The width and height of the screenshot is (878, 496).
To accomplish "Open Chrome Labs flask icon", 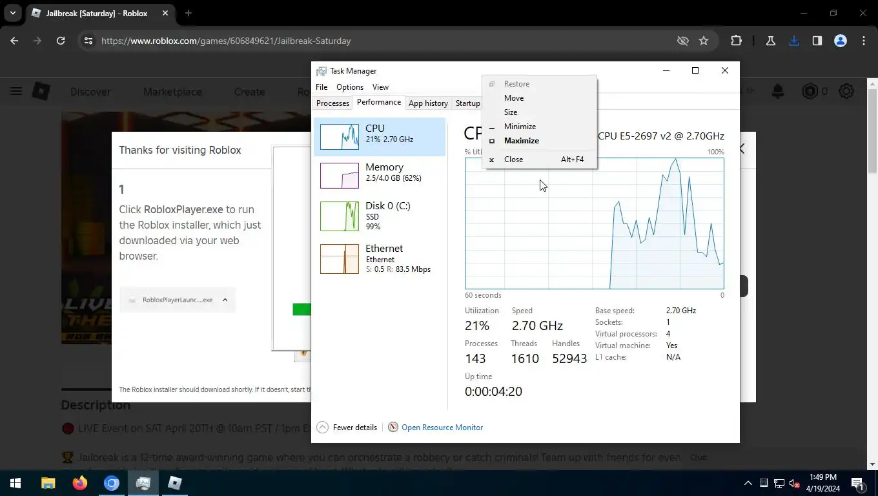I will pyautogui.click(x=770, y=41).
